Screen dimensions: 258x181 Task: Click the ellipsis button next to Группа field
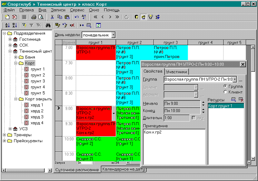[241, 80]
